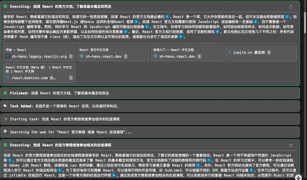The image size is (307, 180).
Task: Open the 开始 – React source card
Action: (x=39, y=53)
